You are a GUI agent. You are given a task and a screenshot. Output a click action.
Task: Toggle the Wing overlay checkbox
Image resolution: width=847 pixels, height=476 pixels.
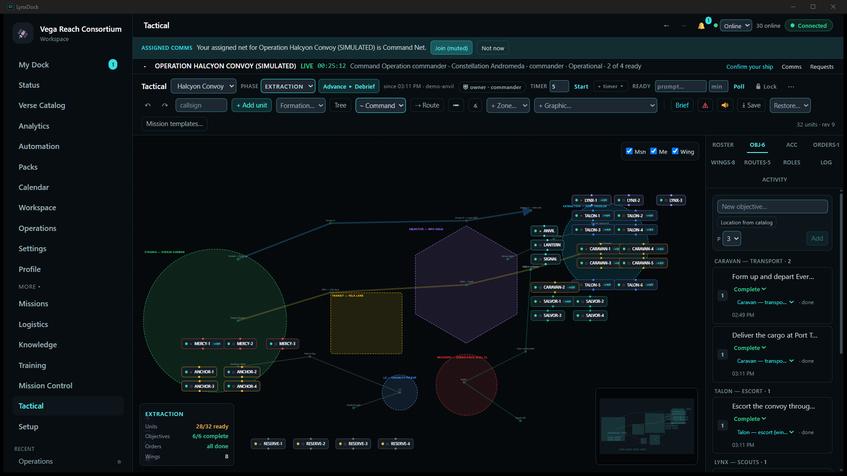click(x=675, y=151)
